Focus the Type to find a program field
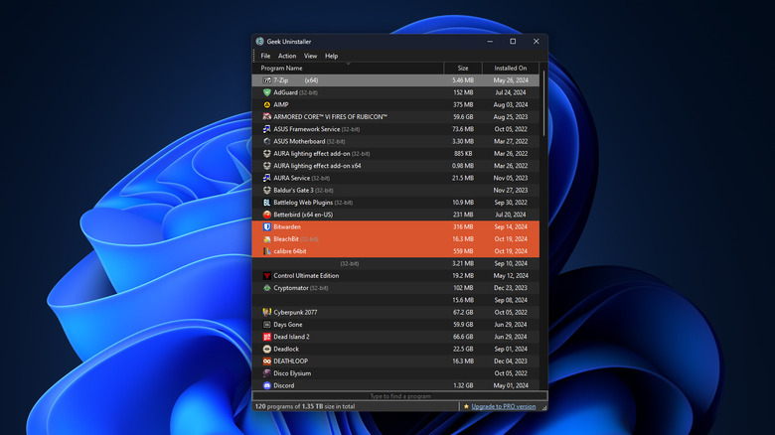The width and height of the screenshot is (775, 435). coord(398,395)
